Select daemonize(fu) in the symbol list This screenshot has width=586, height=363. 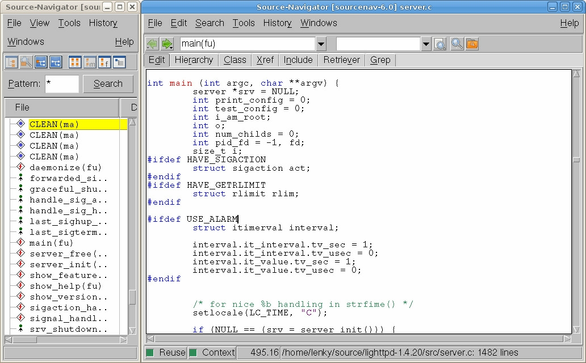tap(65, 167)
